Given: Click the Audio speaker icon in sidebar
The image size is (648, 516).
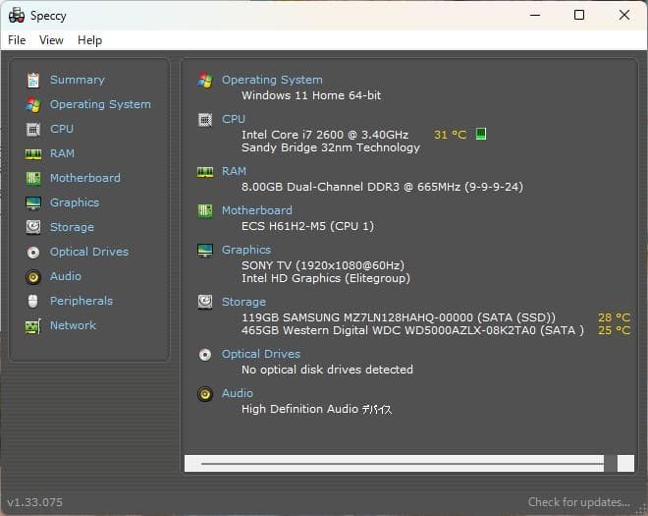Looking at the screenshot, I should click(33, 277).
